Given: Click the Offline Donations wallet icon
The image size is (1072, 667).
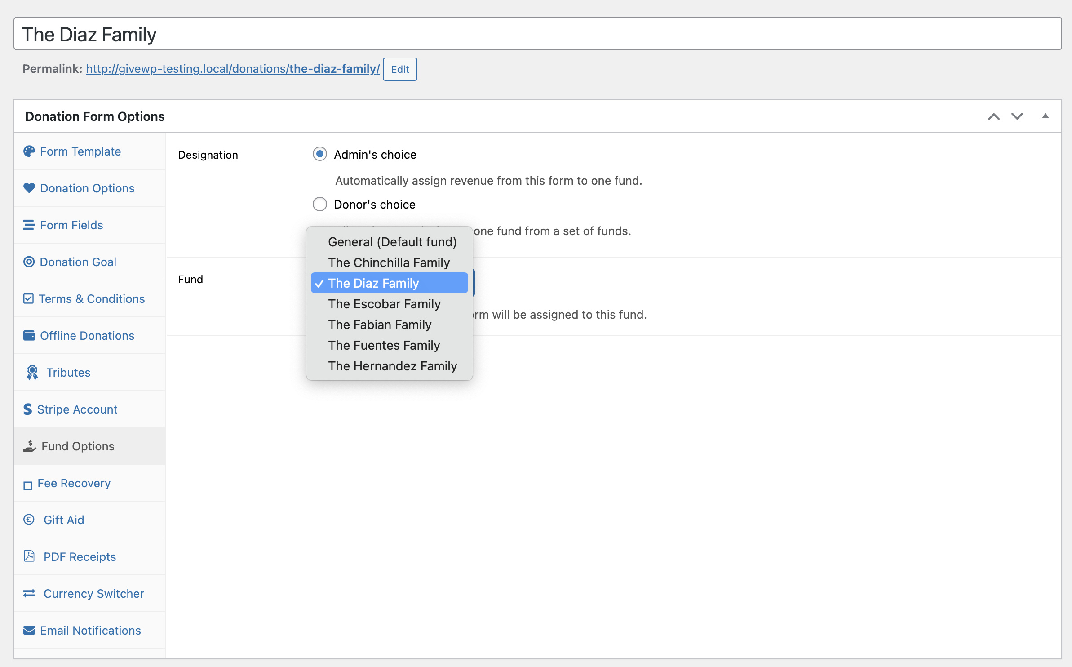Looking at the screenshot, I should tap(29, 336).
